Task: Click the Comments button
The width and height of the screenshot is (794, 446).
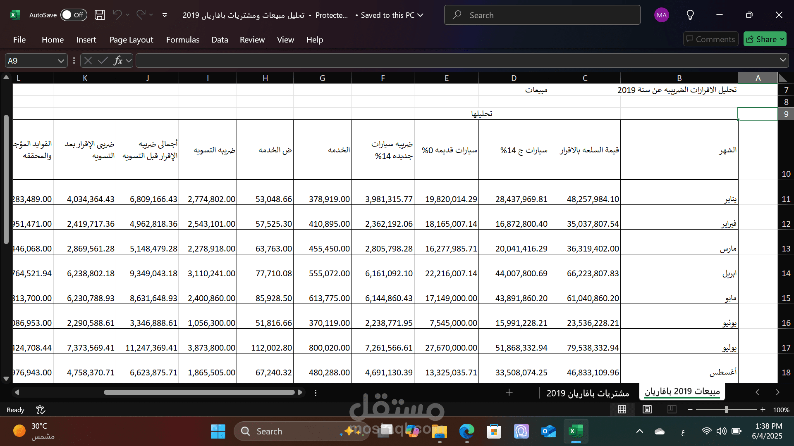Action: [x=710, y=39]
